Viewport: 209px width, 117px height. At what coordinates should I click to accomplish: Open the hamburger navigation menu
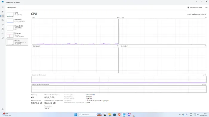click(x=2, y=7)
